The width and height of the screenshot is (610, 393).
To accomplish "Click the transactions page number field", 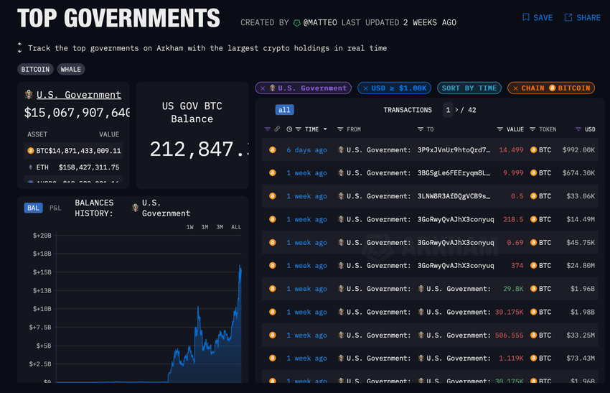I will coord(448,110).
